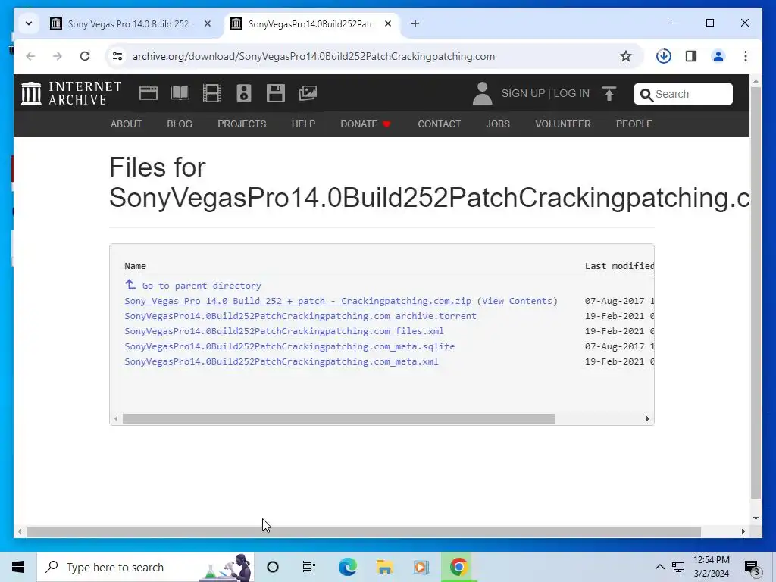Click the View Contents link
The image size is (776, 582).
point(517,301)
